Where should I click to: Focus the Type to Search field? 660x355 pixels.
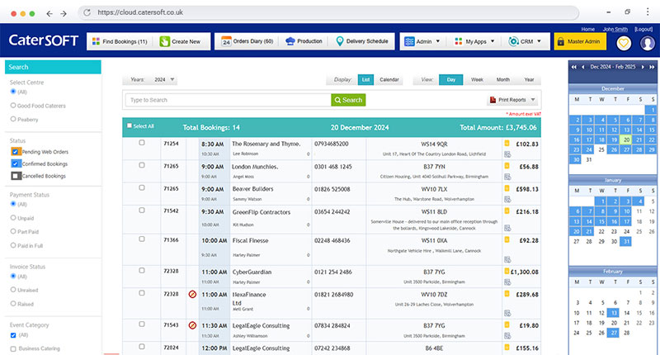click(x=229, y=100)
